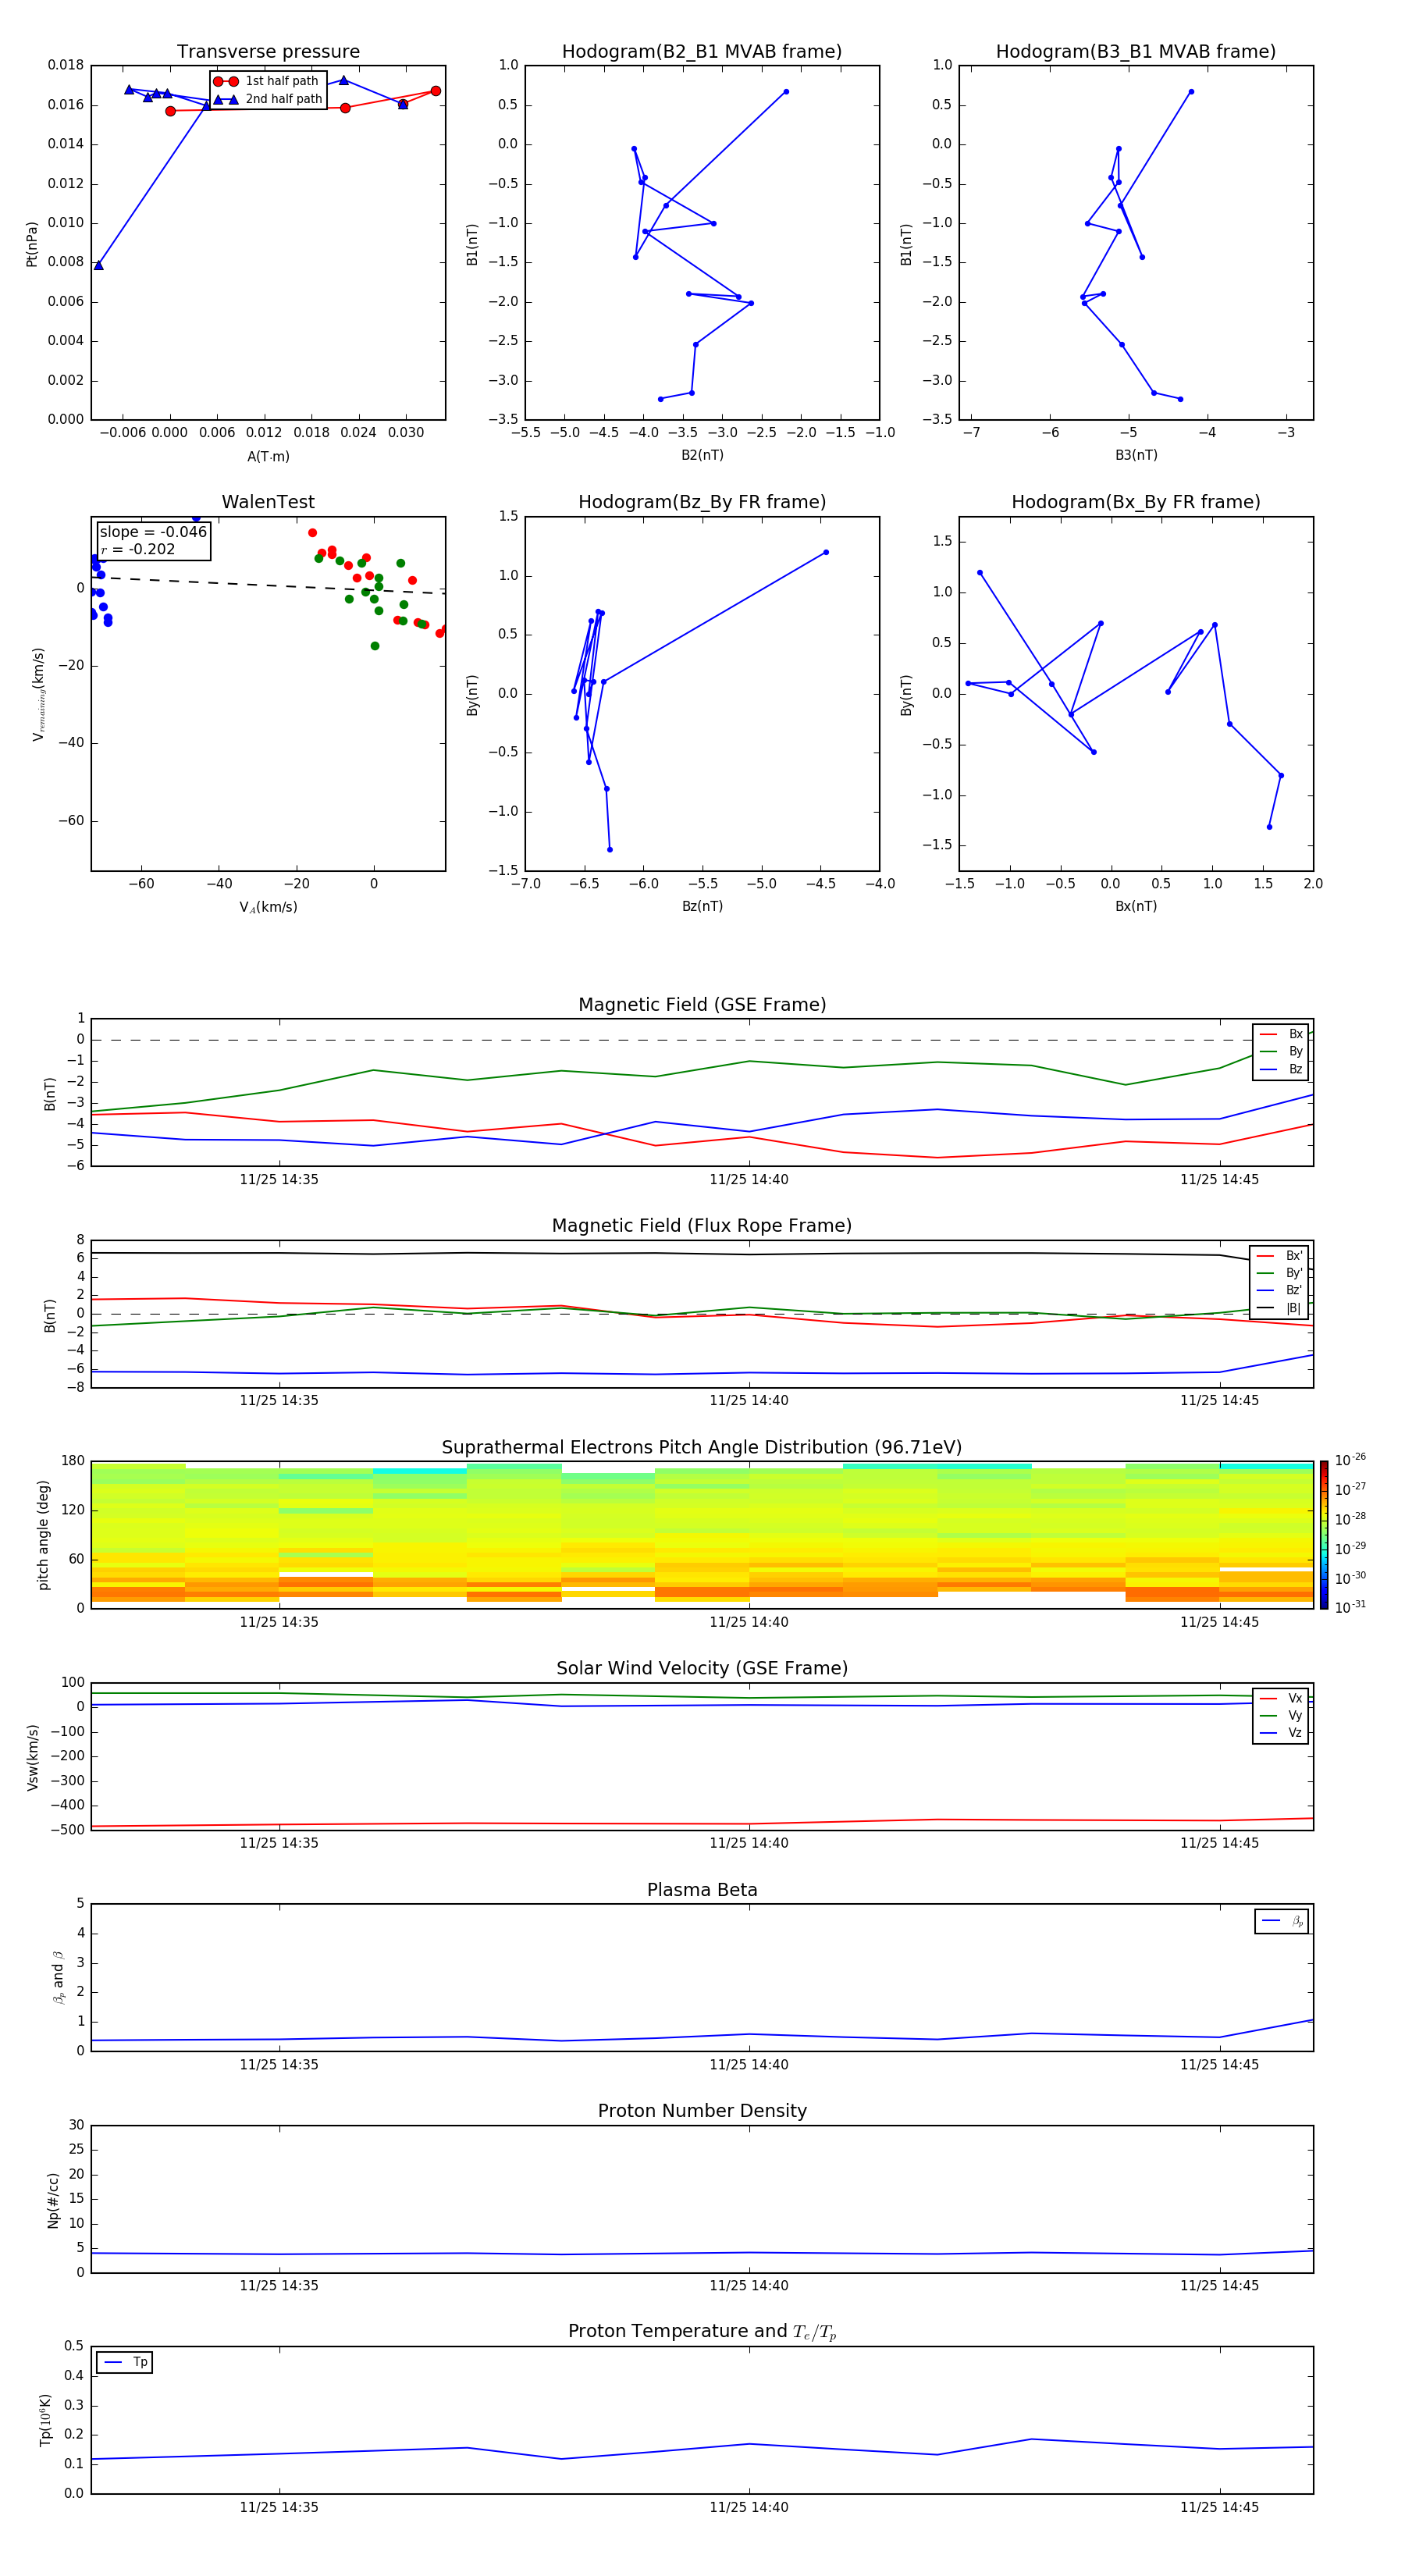The width and height of the screenshot is (1405, 2576).
Task: Click the 'Np(#/cc)' y-axis label
Action: click(53, 2200)
